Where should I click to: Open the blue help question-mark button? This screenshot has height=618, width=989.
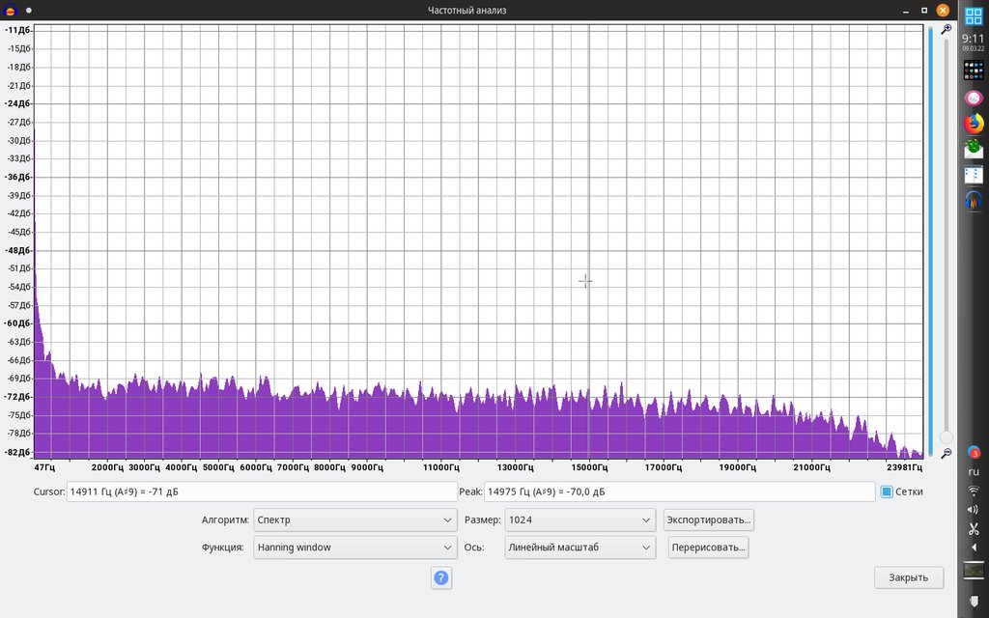(441, 577)
